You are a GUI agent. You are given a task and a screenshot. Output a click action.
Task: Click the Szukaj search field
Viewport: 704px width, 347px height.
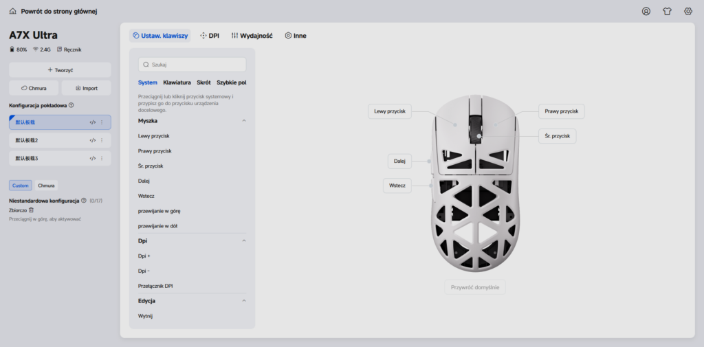pos(192,65)
